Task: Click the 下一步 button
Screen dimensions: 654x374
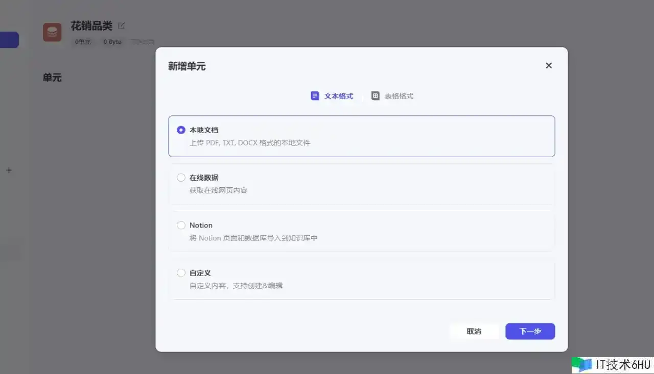Action: [x=530, y=331]
